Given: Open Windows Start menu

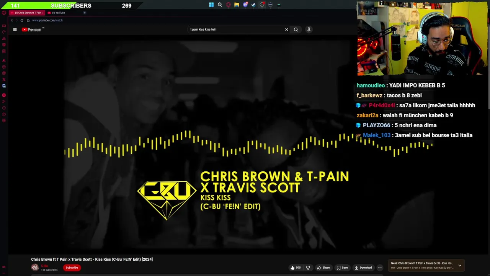Looking at the screenshot, I should pos(211,5).
